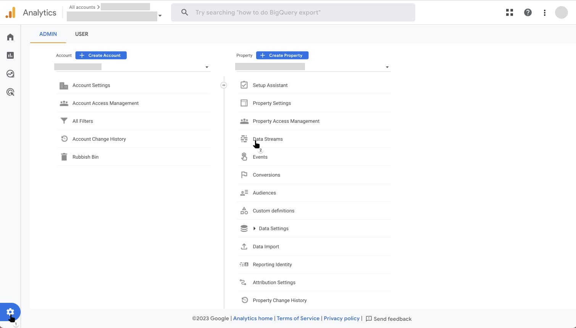Expand the Data Settings submenu
This screenshot has width=576, height=328.
pos(255,228)
